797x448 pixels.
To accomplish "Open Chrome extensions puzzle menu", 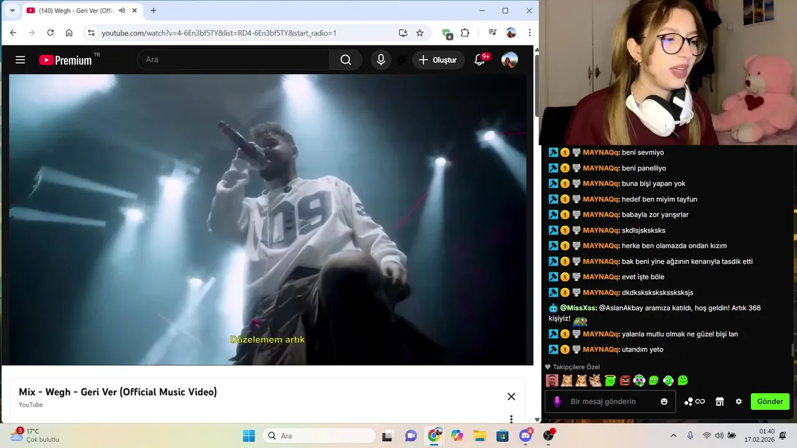I will (x=465, y=33).
